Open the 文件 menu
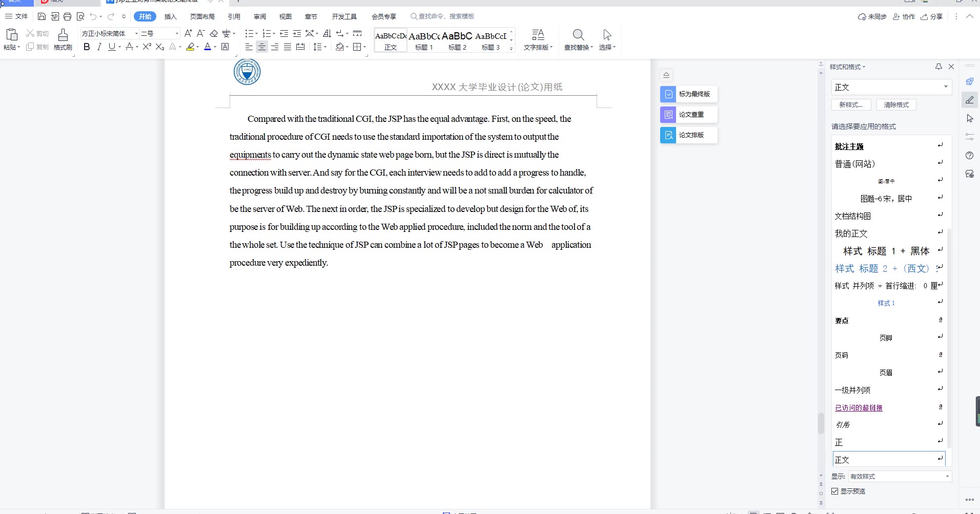This screenshot has width=980, height=514. pos(16,16)
